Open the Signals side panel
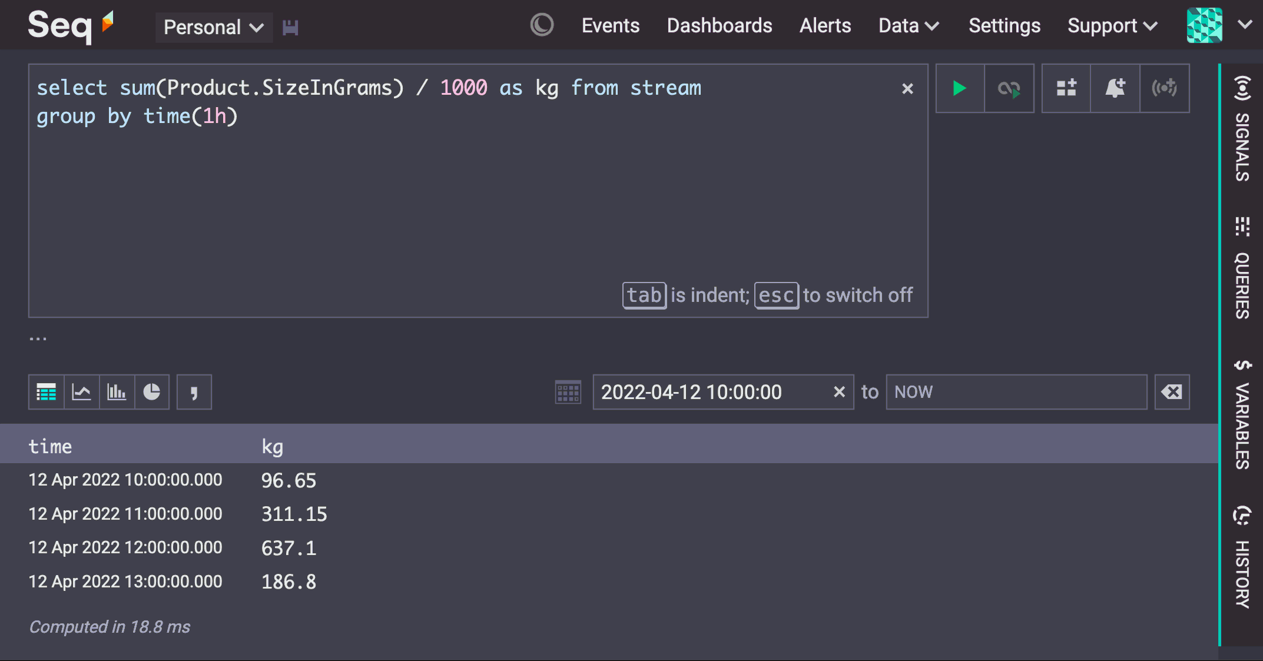The image size is (1263, 661). point(1242,129)
